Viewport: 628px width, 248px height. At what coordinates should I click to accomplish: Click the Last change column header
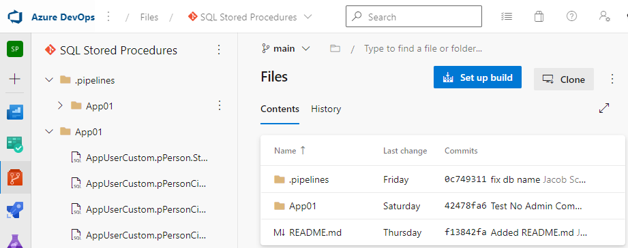pos(405,151)
